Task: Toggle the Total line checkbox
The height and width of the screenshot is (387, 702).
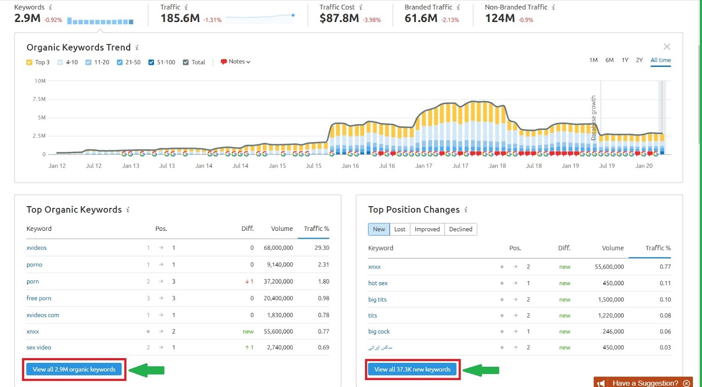Action: pos(186,62)
